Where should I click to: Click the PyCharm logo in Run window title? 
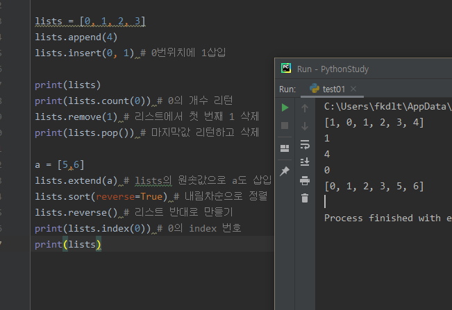[286, 69]
